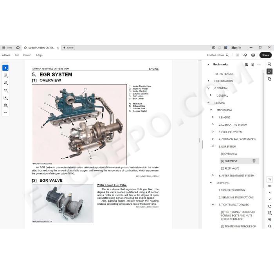Screen dimensions: 274x274
Task: Click the Share button
Action: pyautogui.click(x=265, y=55)
